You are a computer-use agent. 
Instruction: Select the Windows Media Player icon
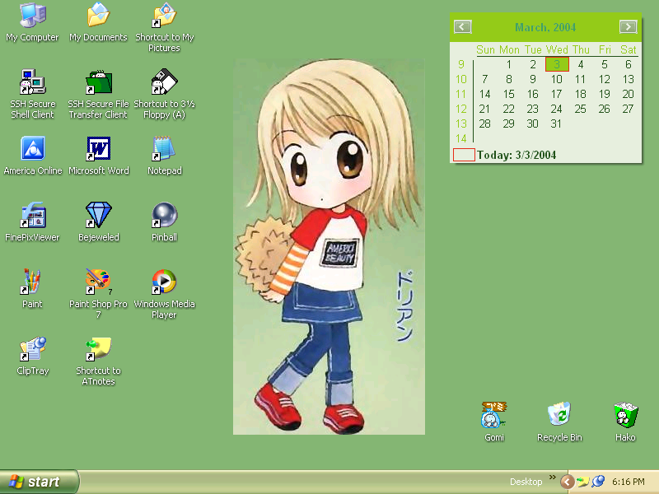[x=164, y=282]
